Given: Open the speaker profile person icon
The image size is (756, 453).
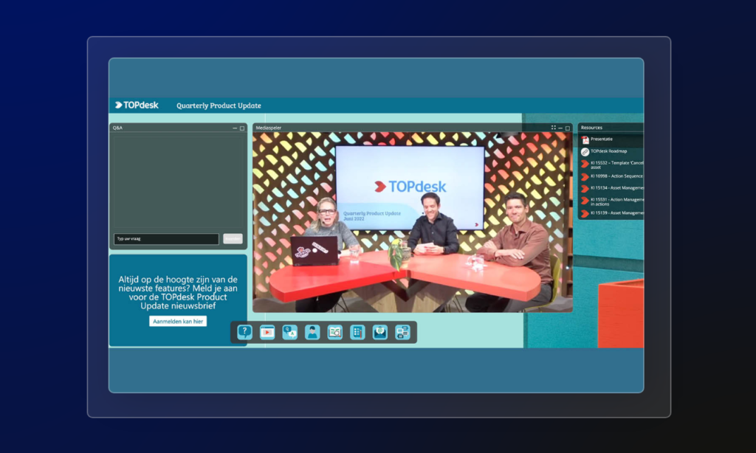Looking at the screenshot, I should coord(312,332).
